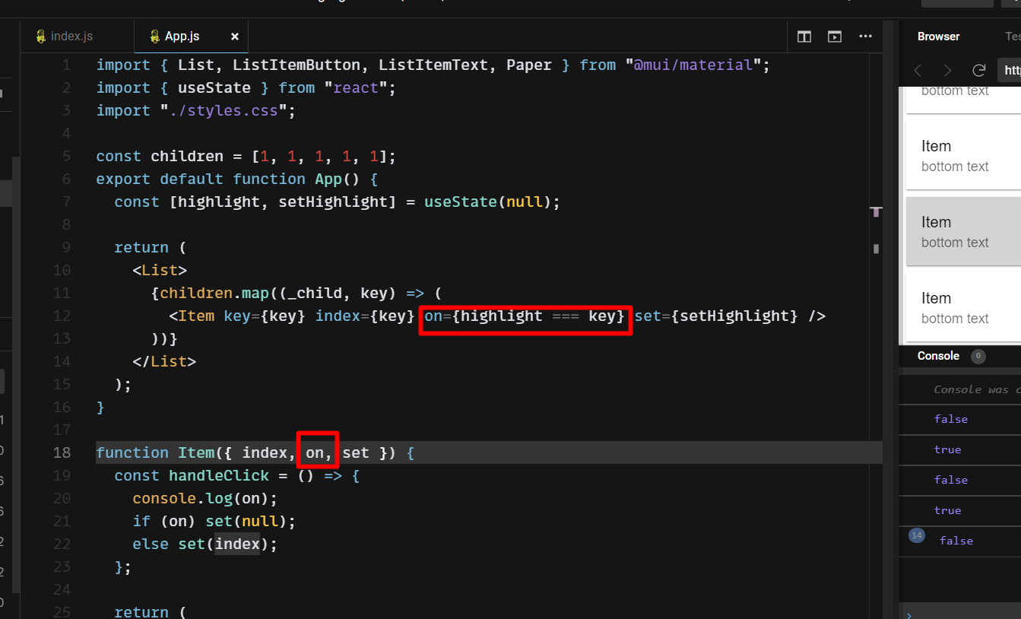Viewport: 1021px width, 619px height.
Task: Click 'return (' on line 9
Action: pos(151,247)
